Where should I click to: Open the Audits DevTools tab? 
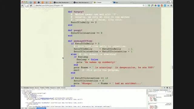pos(59,88)
